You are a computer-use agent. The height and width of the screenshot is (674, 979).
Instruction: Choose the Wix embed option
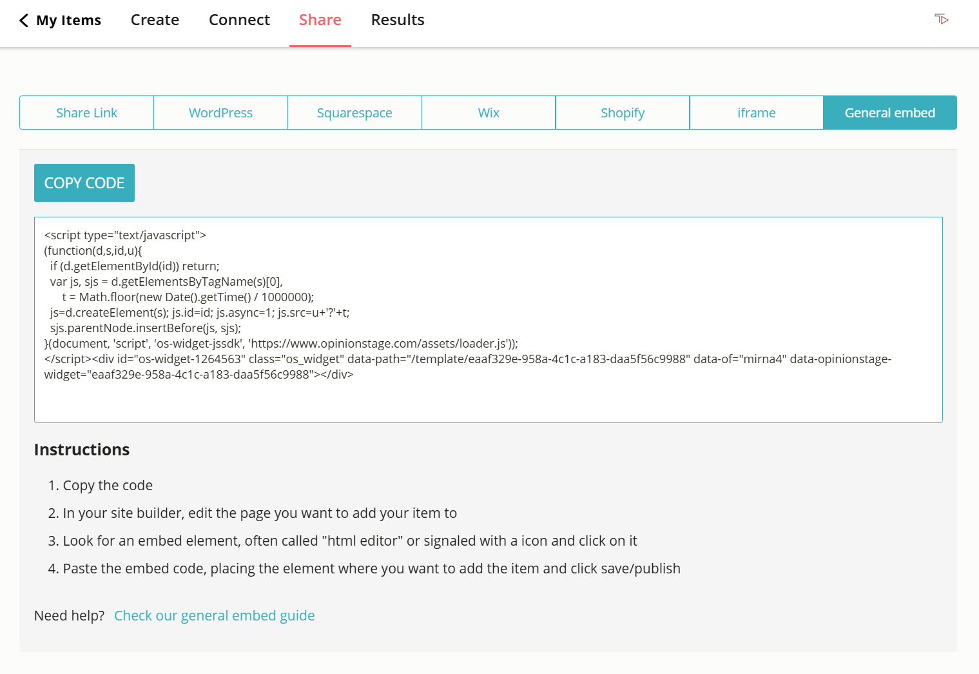click(x=488, y=112)
